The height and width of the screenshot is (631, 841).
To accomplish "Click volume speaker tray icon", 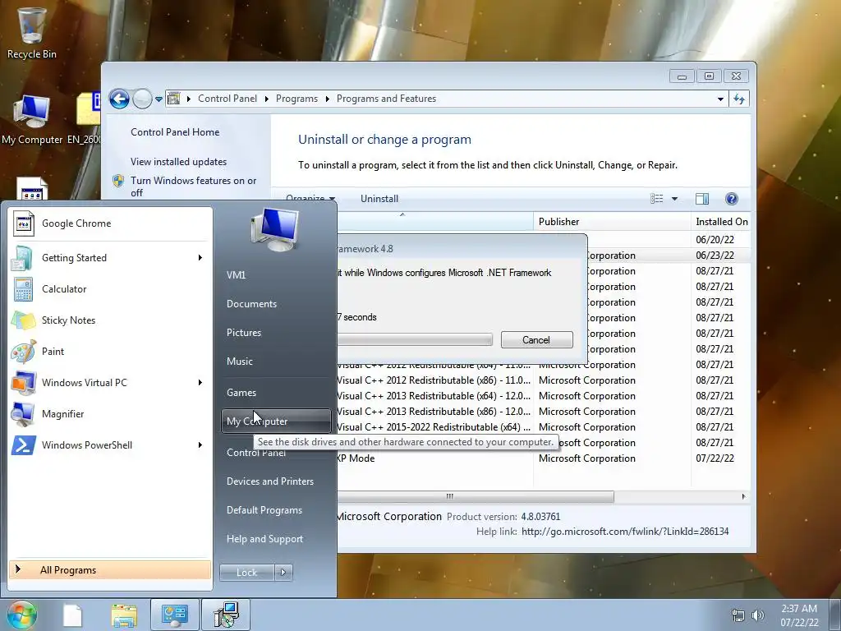I will [757, 615].
